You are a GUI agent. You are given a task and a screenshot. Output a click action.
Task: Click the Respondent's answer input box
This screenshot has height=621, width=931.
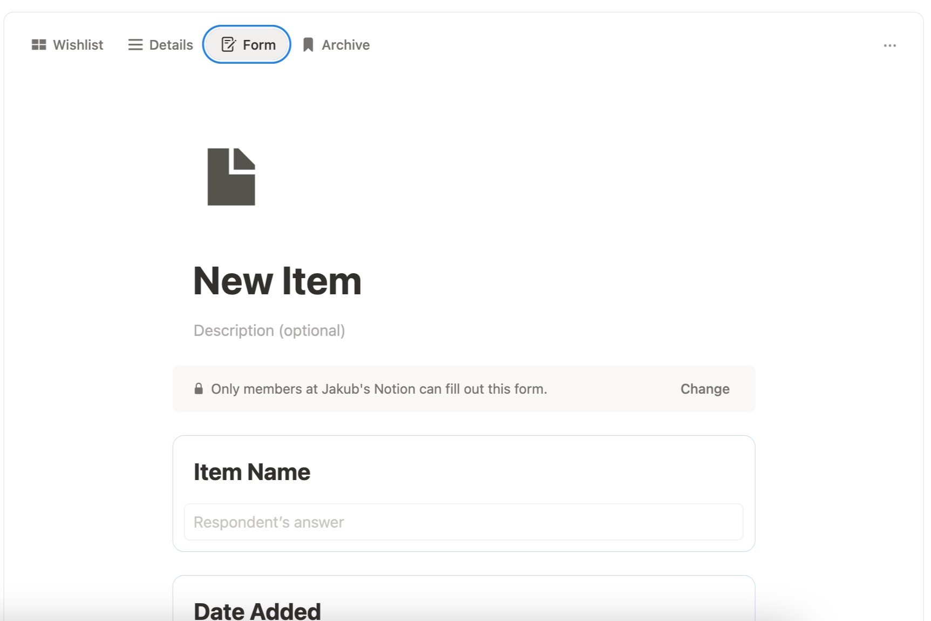point(463,522)
